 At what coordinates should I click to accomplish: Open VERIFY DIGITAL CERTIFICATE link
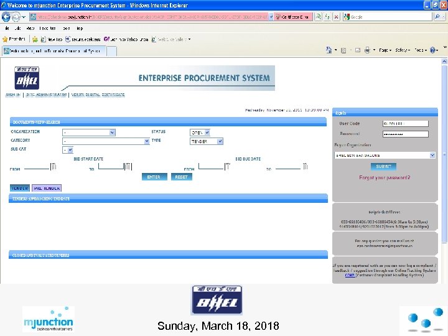(x=98, y=95)
